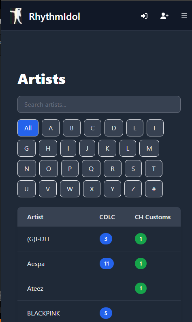Filter artists by letter A

pyautogui.click(x=51, y=128)
